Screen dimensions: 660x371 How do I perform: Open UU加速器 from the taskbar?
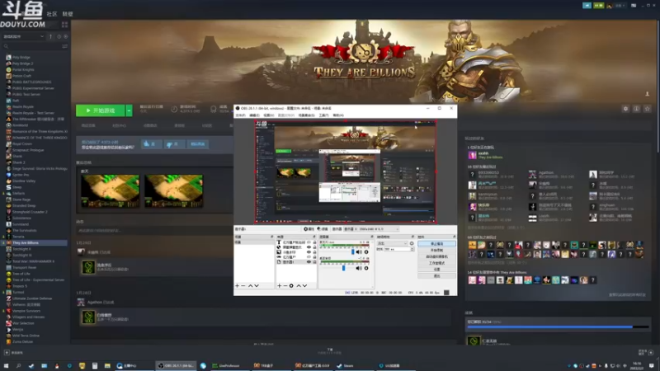[x=389, y=365]
